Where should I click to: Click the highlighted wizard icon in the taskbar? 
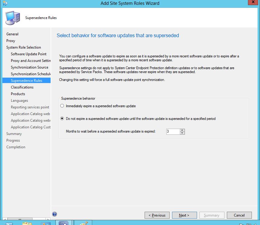point(64,223)
